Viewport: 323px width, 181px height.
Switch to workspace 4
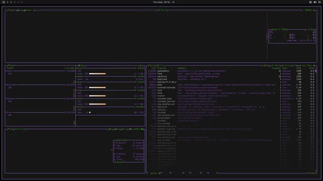click(18, 2)
